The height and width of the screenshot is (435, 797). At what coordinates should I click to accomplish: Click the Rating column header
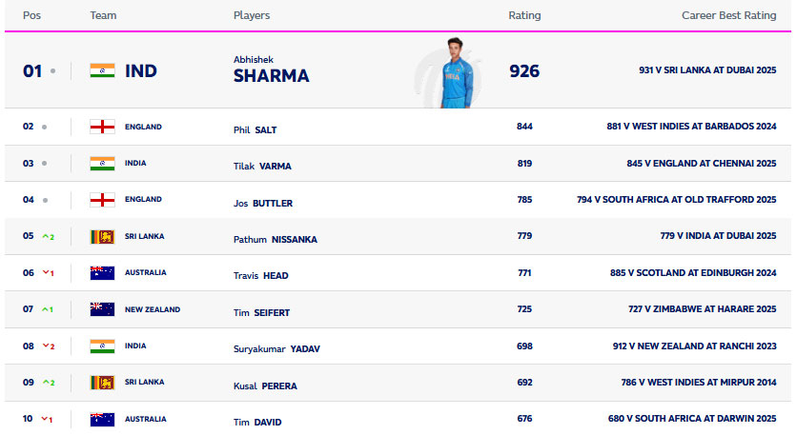click(x=524, y=15)
